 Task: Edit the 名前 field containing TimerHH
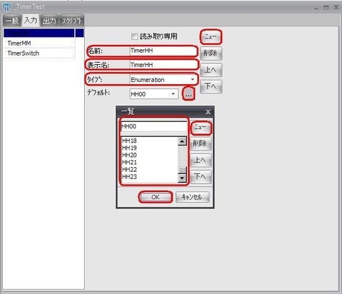coord(163,51)
